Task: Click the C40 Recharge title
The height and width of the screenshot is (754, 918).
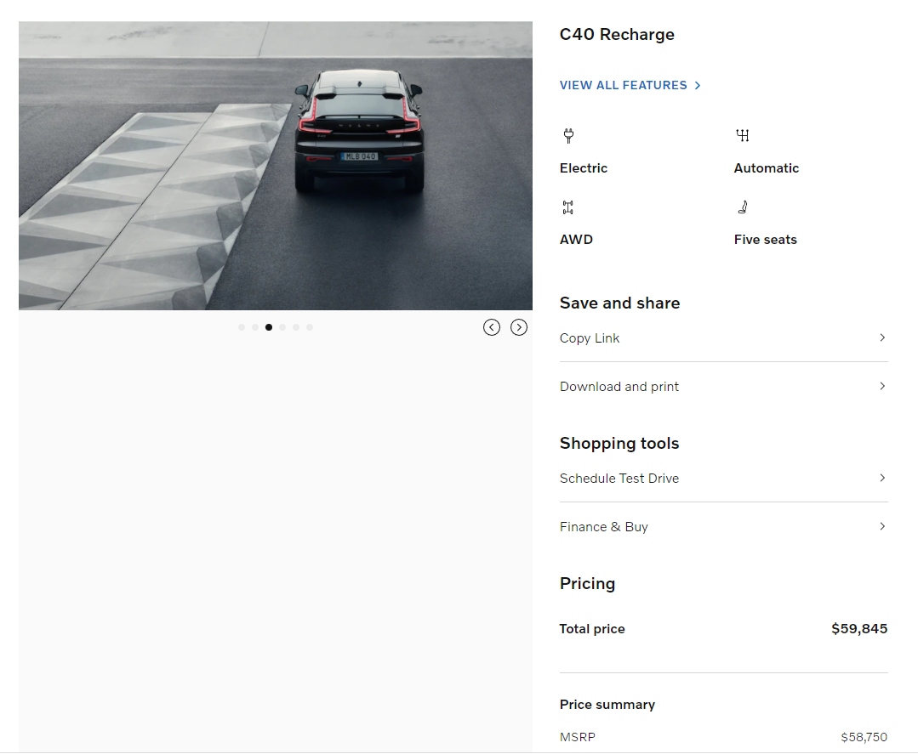Action: pos(617,35)
